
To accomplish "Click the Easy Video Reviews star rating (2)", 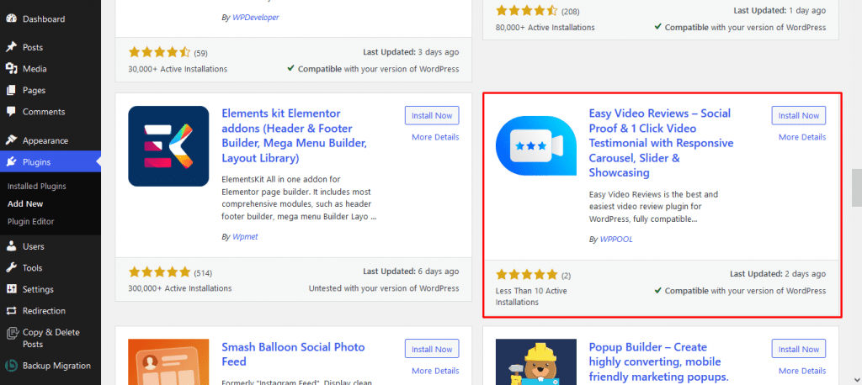I will 527,275.
